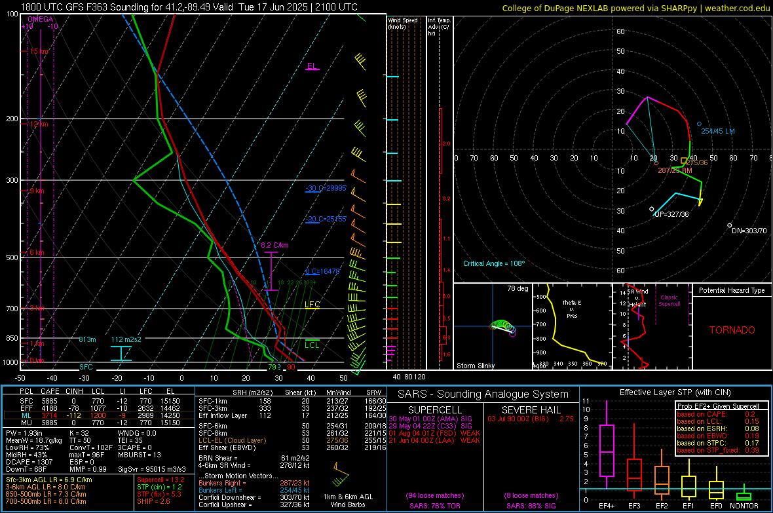Click the Theta-E v. Pres panel label
The image size is (773, 513).
click(x=572, y=309)
